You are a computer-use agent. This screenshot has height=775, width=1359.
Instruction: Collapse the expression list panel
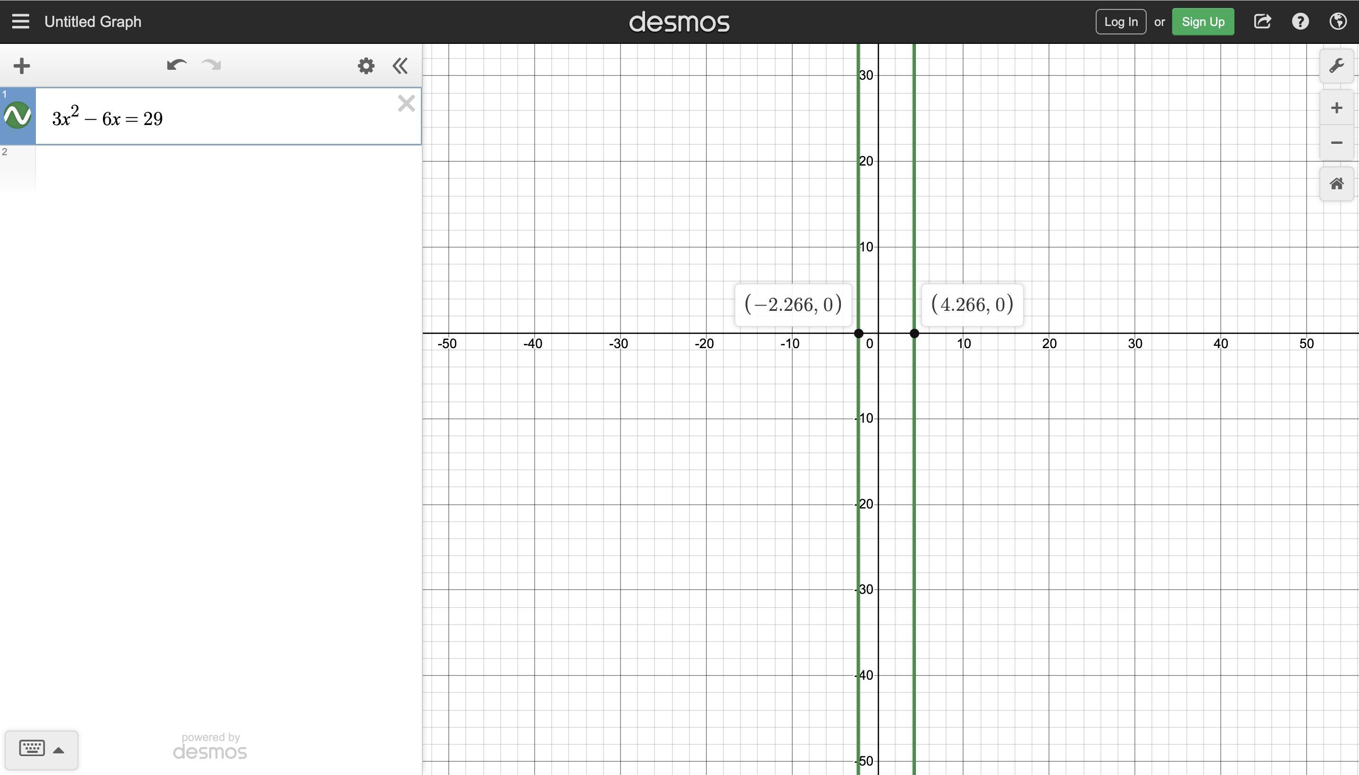[x=400, y=66]
